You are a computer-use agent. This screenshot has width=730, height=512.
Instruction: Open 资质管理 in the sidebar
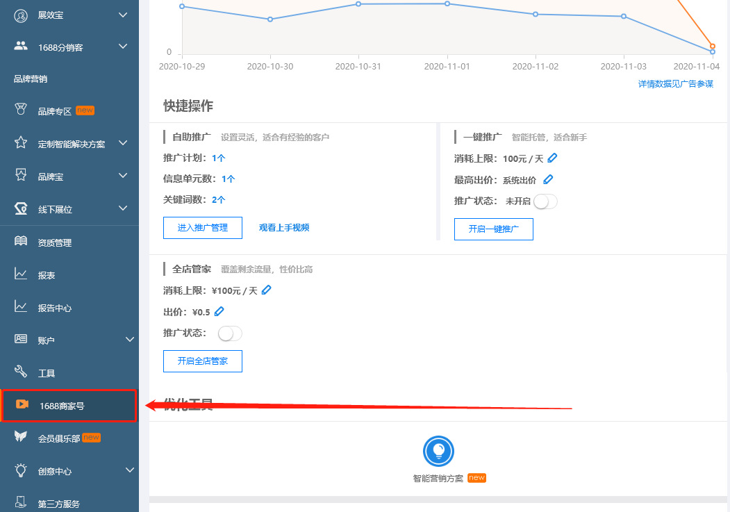54,242
